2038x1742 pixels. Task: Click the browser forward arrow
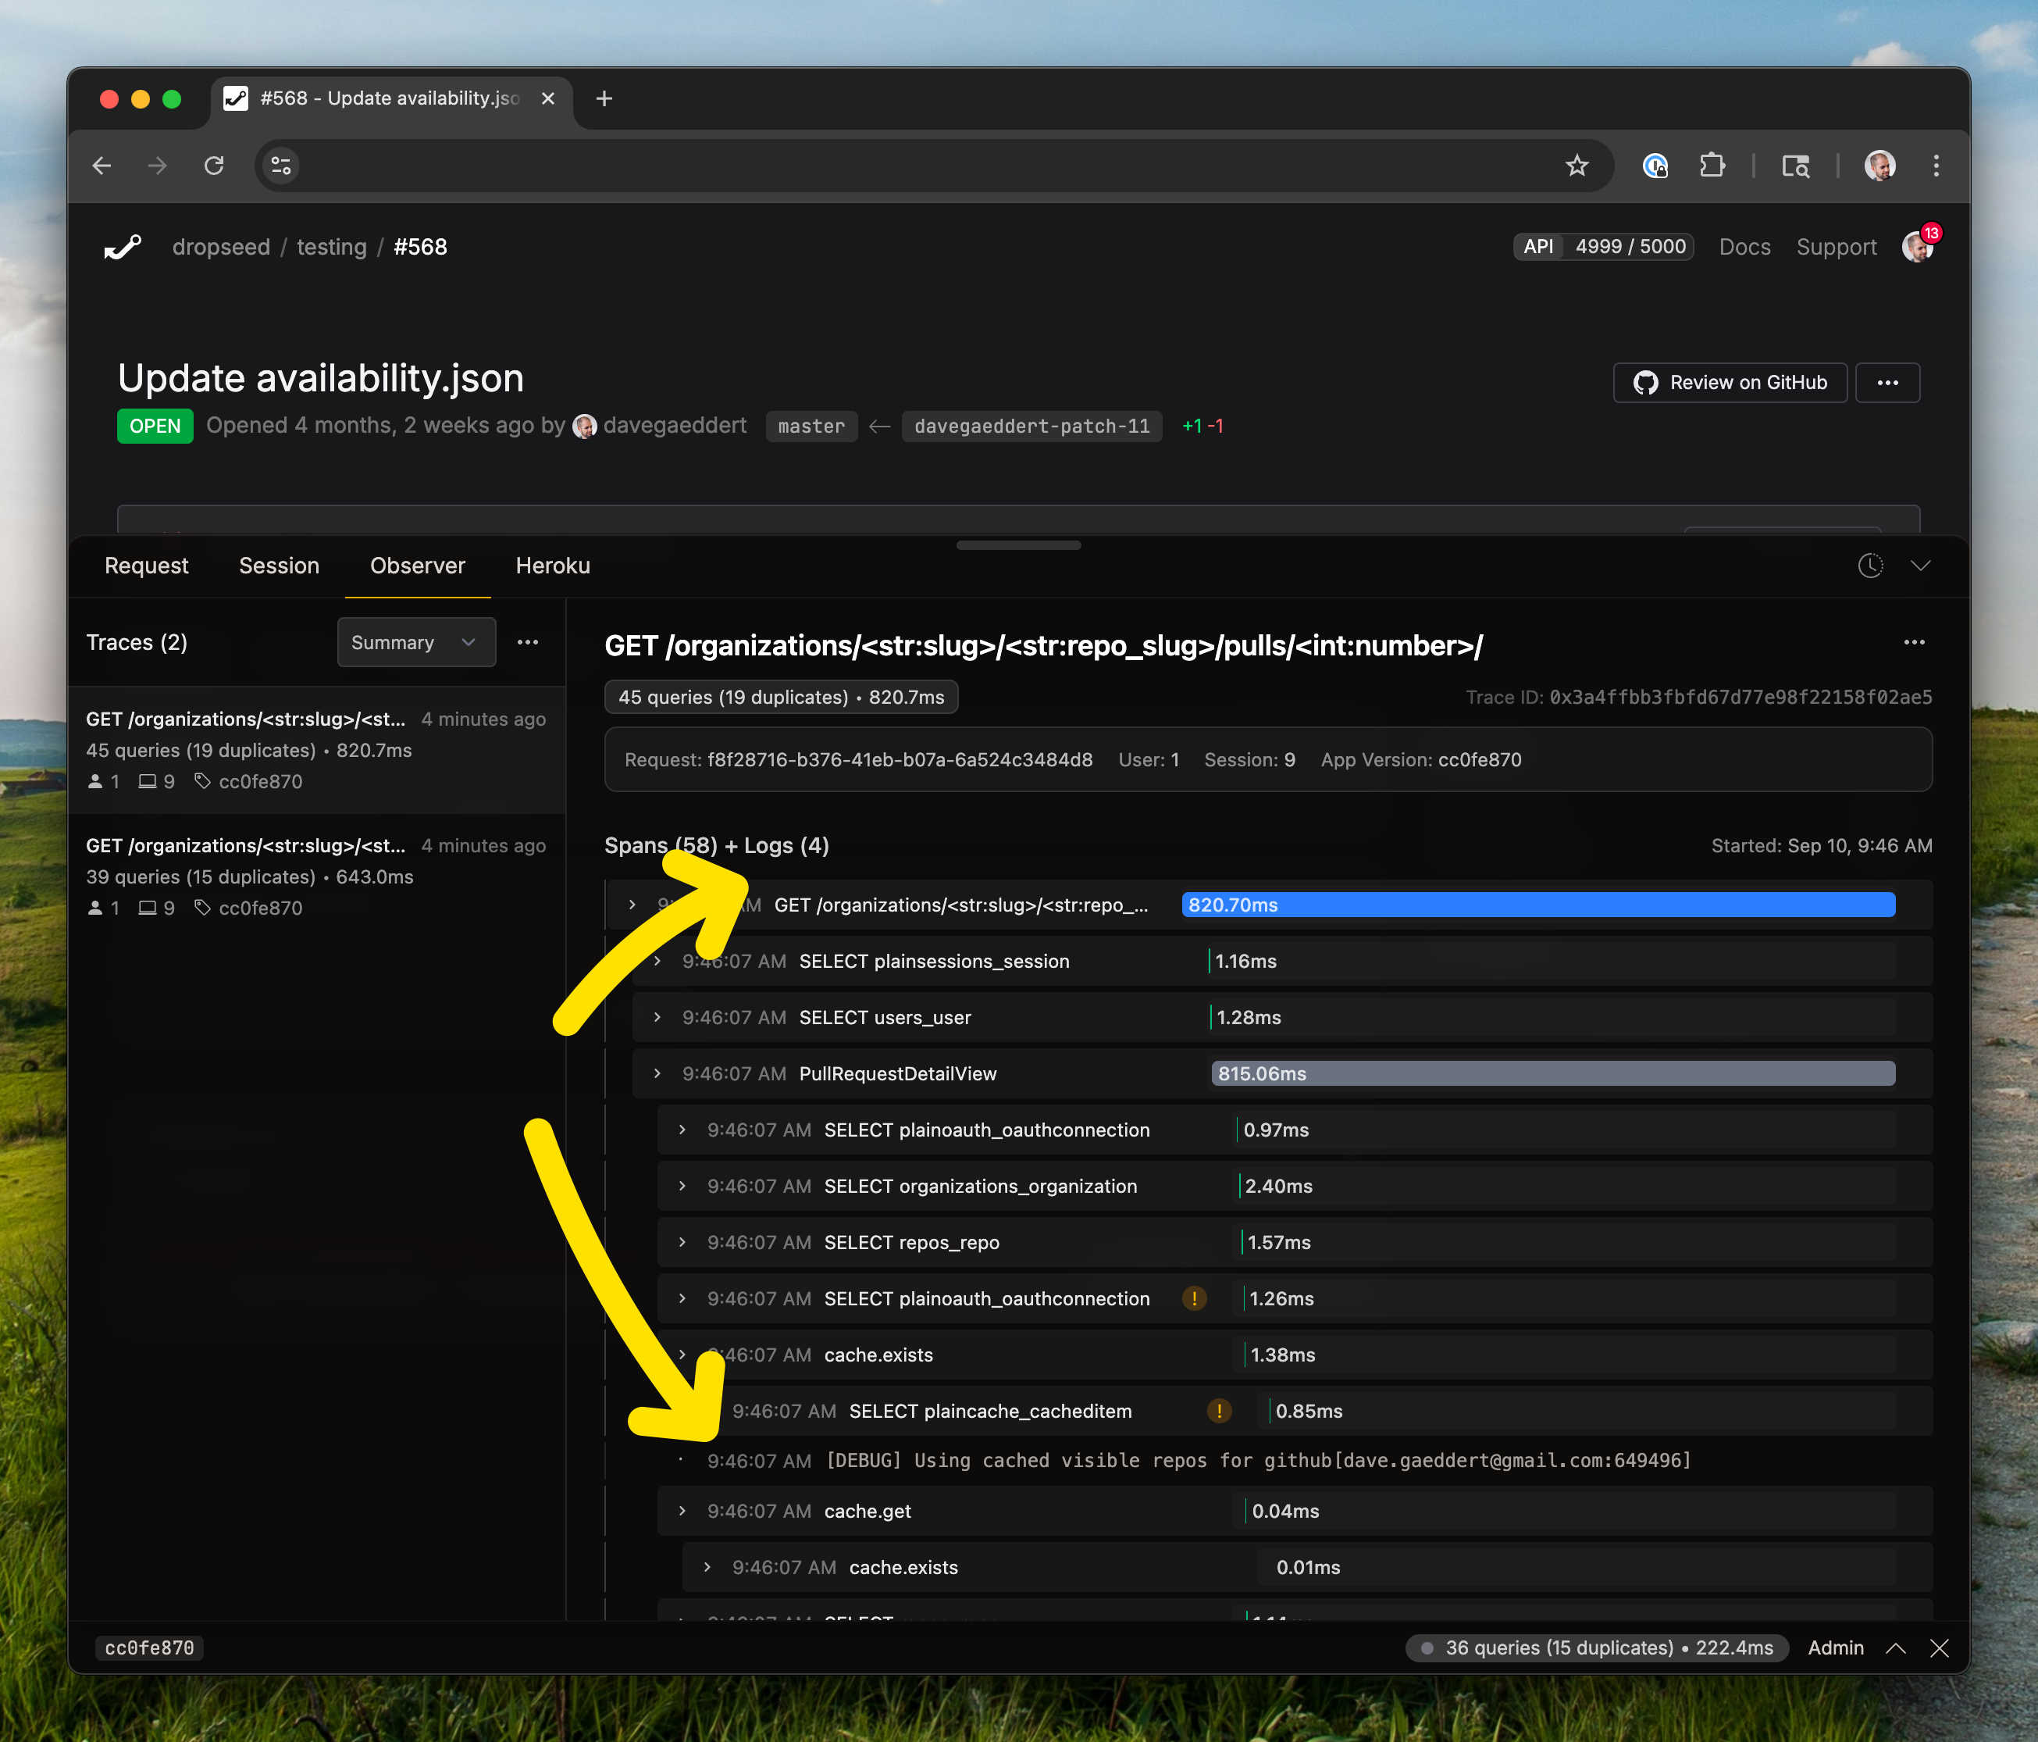[x=158, y=166]
